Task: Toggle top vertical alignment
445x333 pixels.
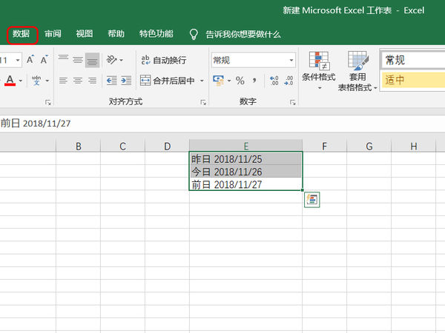Action: tap(64, 59)
